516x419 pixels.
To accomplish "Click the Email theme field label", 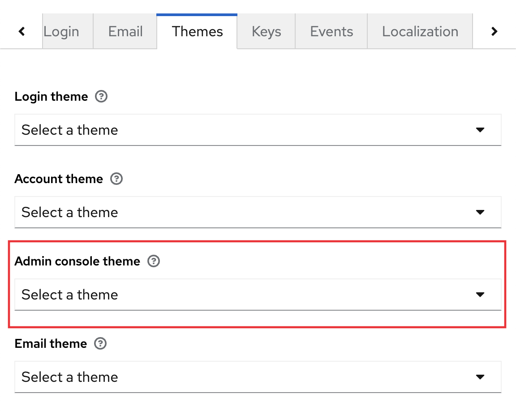I will tap(51, 344).
